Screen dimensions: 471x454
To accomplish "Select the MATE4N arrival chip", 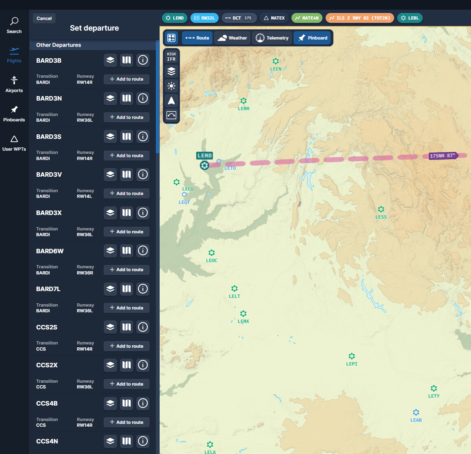I will click(307, 18).
